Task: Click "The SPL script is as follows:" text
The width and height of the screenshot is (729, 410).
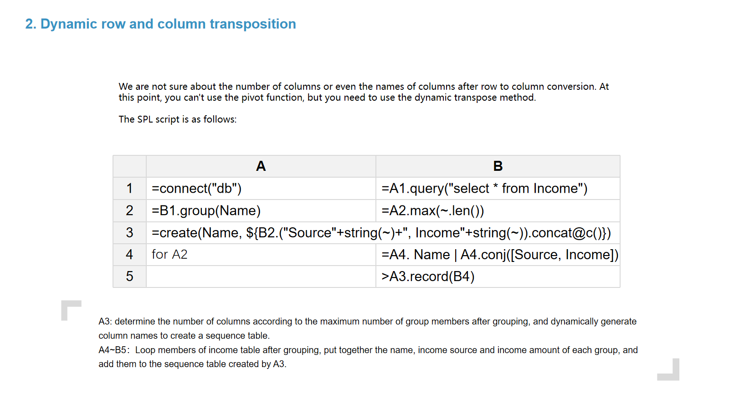Action: tap(178, 119)
